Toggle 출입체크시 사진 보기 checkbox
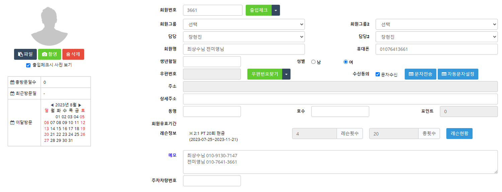The image size is (502, 192). coord(28,65)
